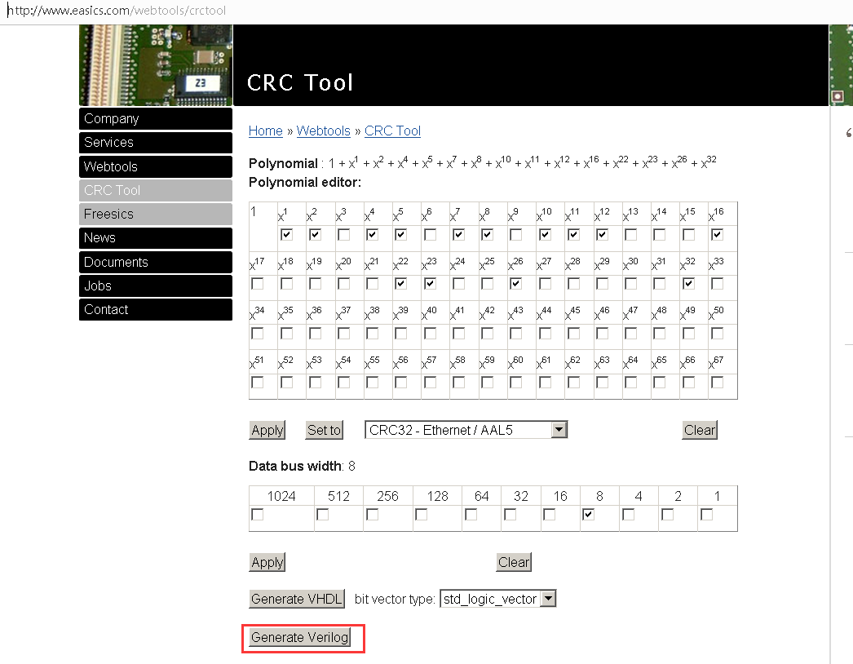
Task: Open Freesics in the sidebar
Action: click(156, 214)
